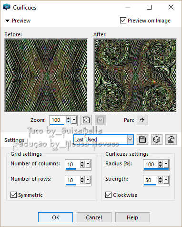Toggle the Clockwise checkbox
Viewport: 182px width, 227px height.
click(x=108, y=195)
